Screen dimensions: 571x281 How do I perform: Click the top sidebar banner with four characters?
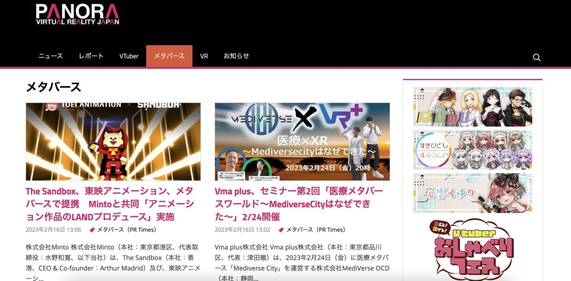pos(473,107)
